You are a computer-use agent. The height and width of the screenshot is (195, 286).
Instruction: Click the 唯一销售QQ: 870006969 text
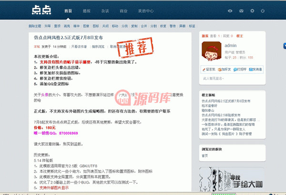point(56,133)
